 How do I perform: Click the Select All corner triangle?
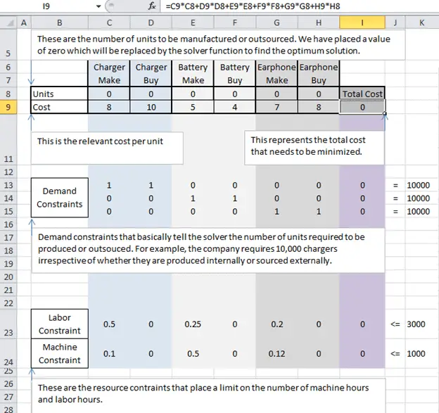coord(10,23)
